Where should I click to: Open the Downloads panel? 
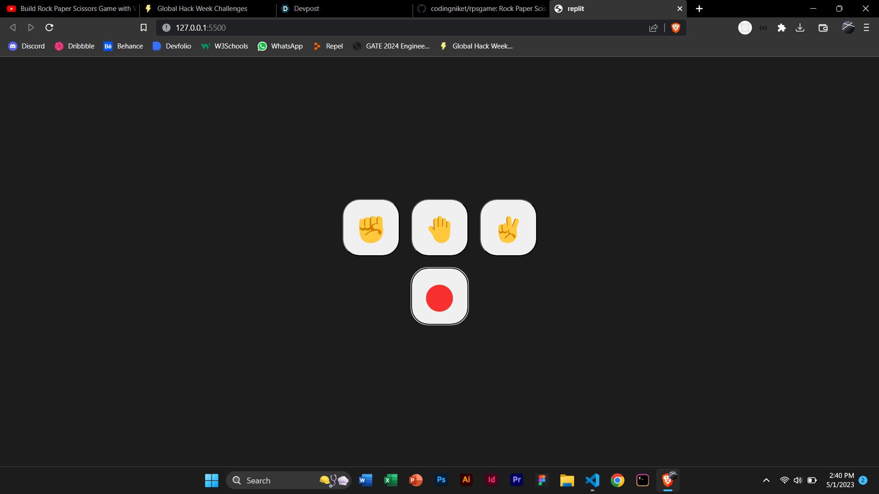pyautogui.click(x=800, y=27)
